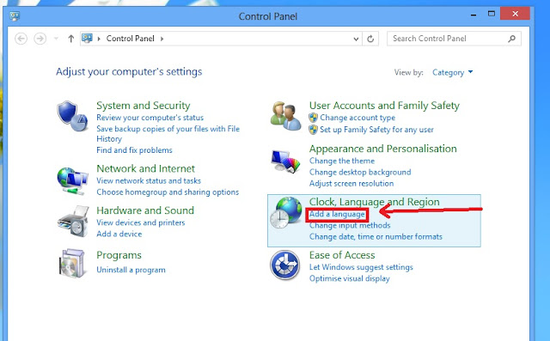Click the User Accounts people icon
Image resolution: width=550 pixels, height=341 pixels.
[285, 116]
